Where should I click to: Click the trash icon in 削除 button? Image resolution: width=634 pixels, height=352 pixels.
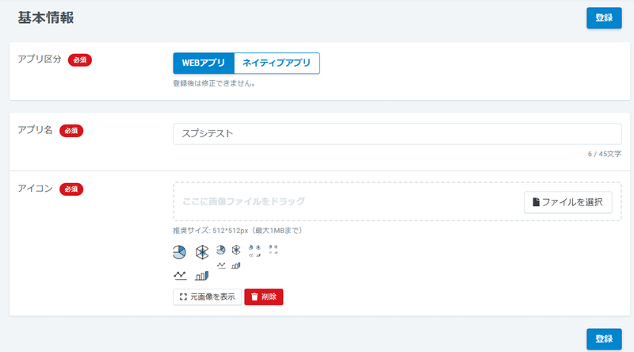pos(254,297)
